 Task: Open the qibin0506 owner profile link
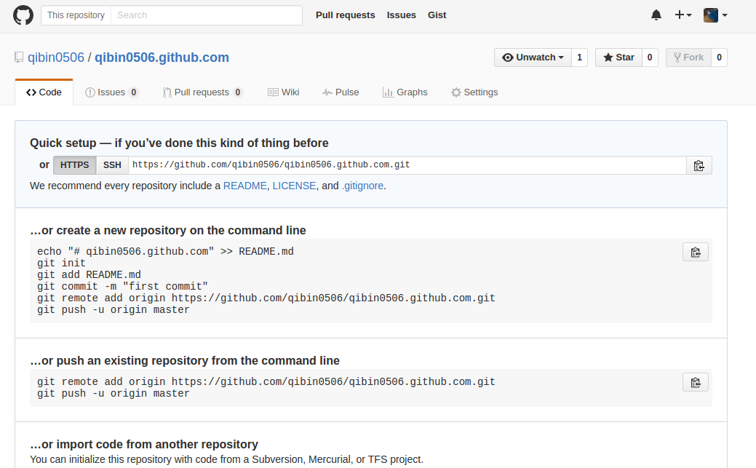(56, 57)
